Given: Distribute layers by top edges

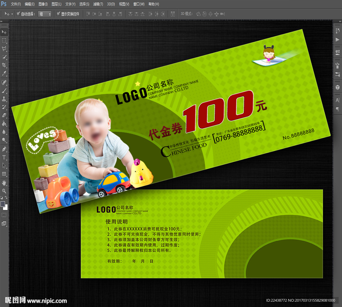Looking at the screenshot, I should [131, 14].
